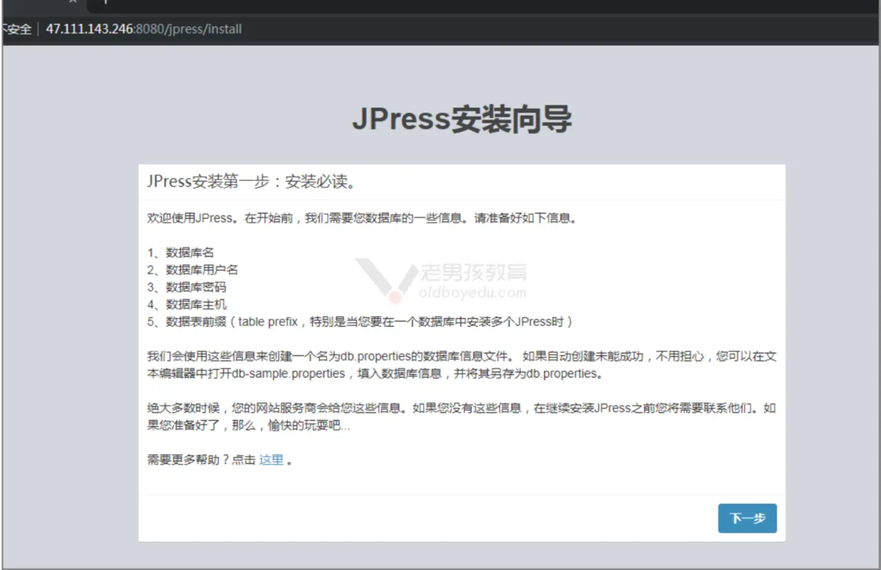
Task: Click the 1、数据库名 list item
Action: [x=180, y=253]
